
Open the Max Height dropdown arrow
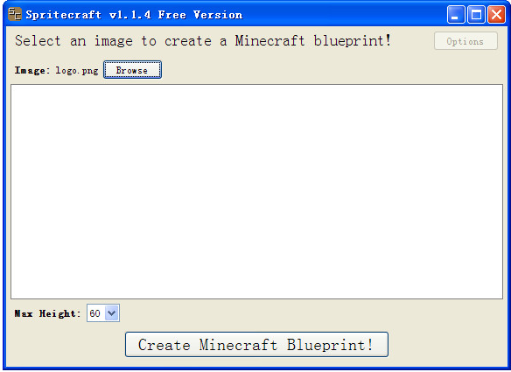coord(112,313)
